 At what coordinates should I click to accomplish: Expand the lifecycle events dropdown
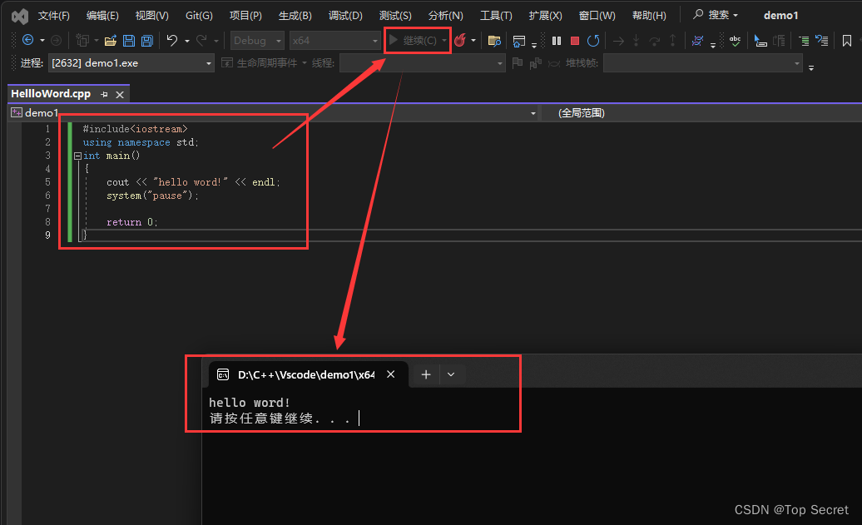click(305, 63)
